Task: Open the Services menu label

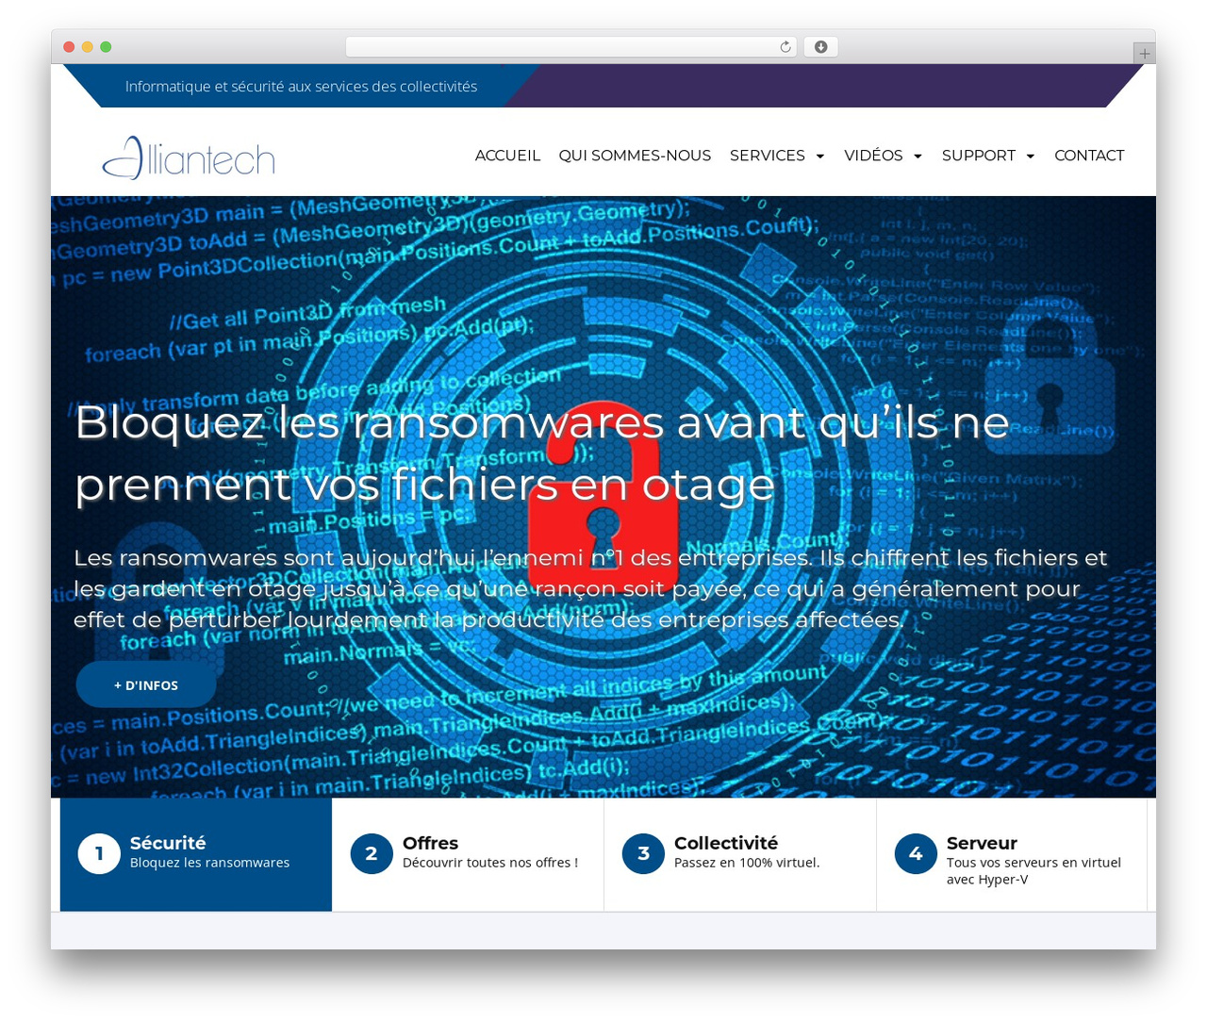Action: click(x=768, y=156)
